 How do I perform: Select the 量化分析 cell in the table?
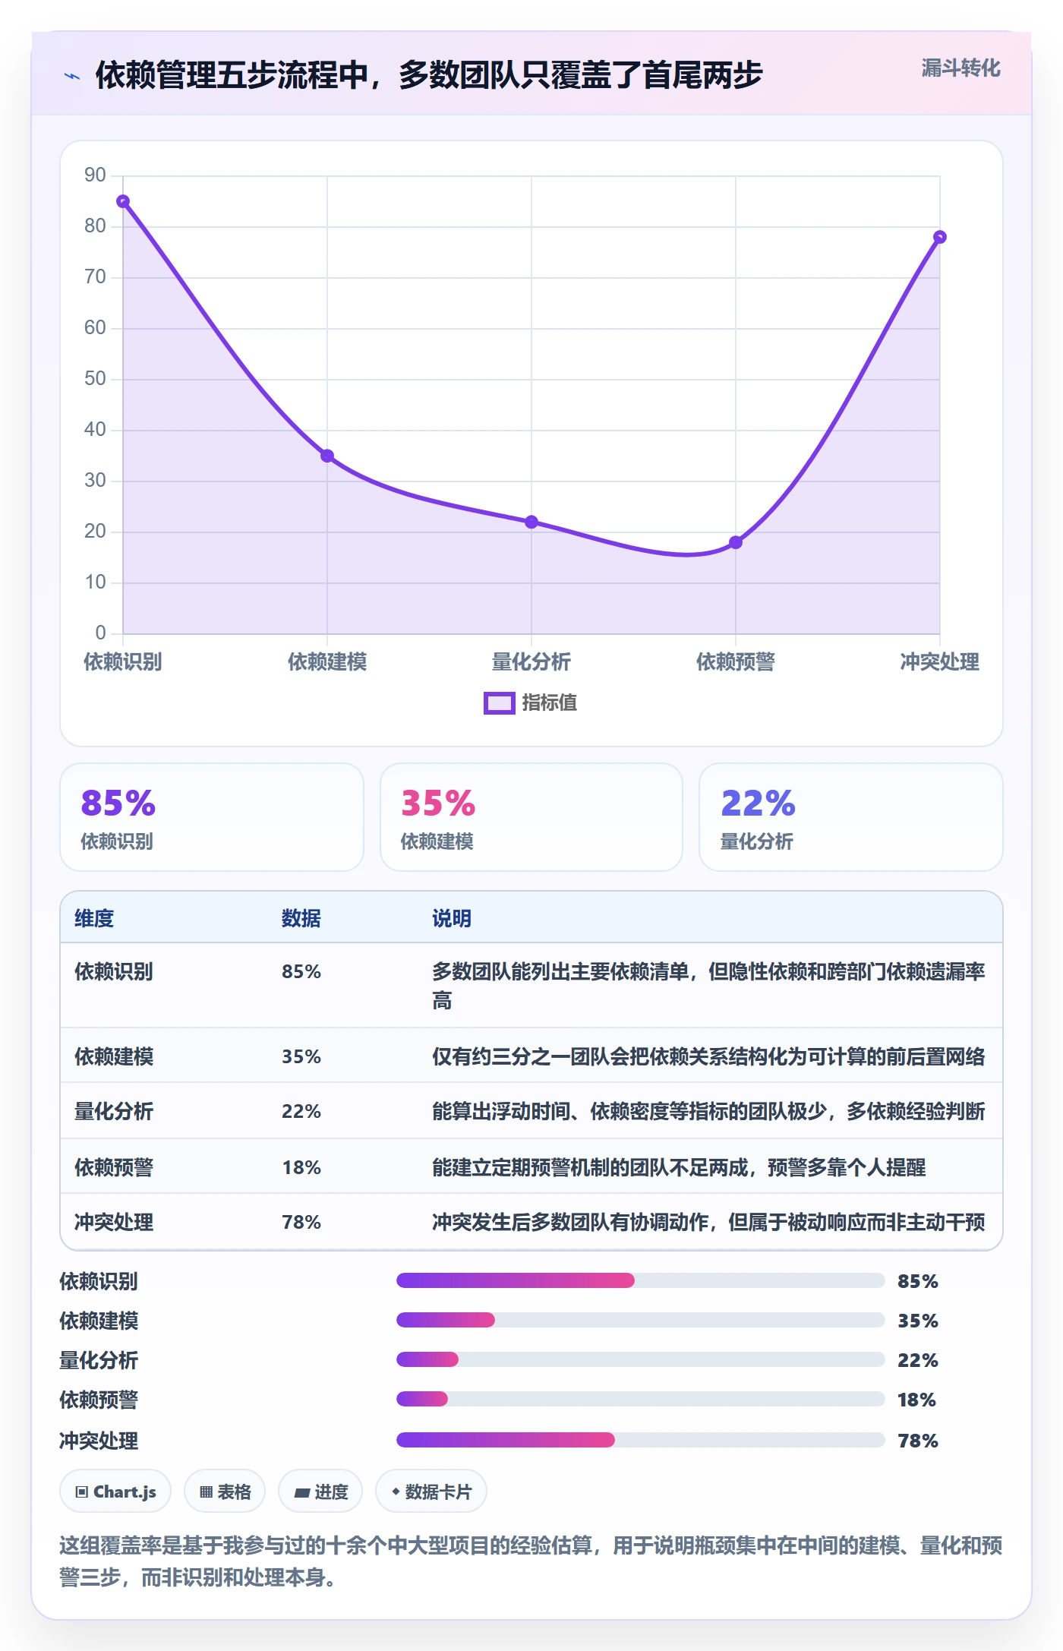[114, 1111]
